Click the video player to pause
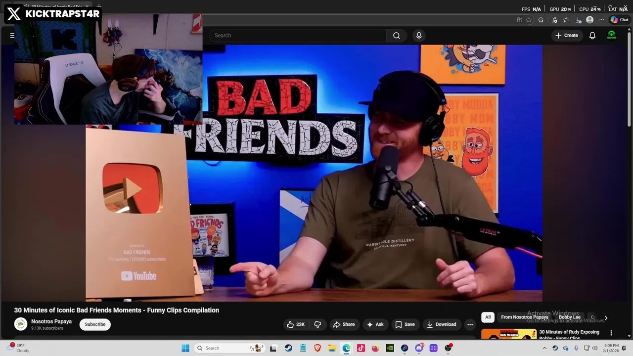Screen dimensions: 633x356 [314, 173]
